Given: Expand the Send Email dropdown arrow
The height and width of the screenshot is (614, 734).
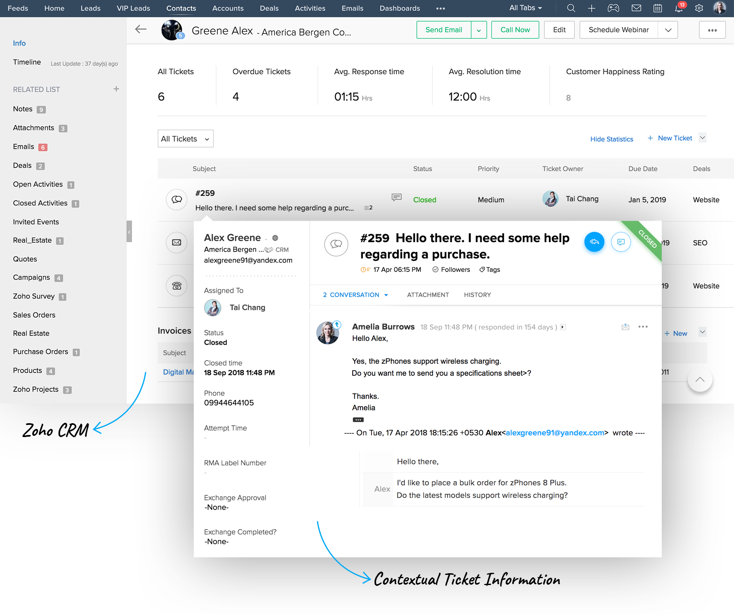Looking at the screenshot, I should (479, 30).
